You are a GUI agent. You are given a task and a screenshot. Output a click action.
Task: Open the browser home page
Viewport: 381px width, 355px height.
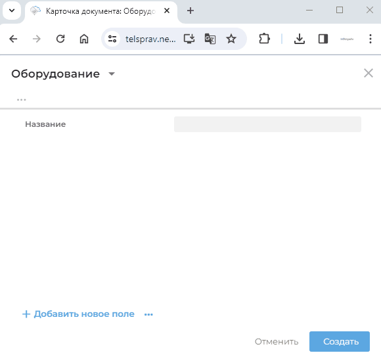coord(84,39)
